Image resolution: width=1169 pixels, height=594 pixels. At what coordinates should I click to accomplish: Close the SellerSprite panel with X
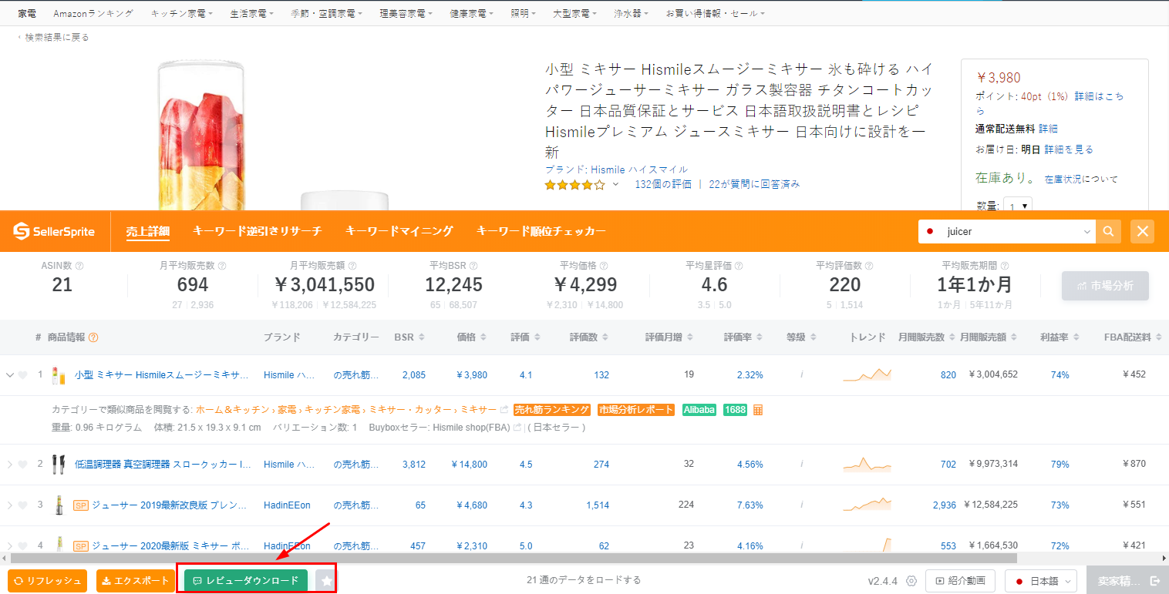1143,231
